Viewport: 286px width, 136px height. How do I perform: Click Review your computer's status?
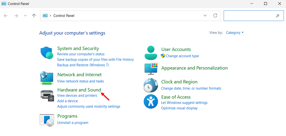[x=81, y=54]
